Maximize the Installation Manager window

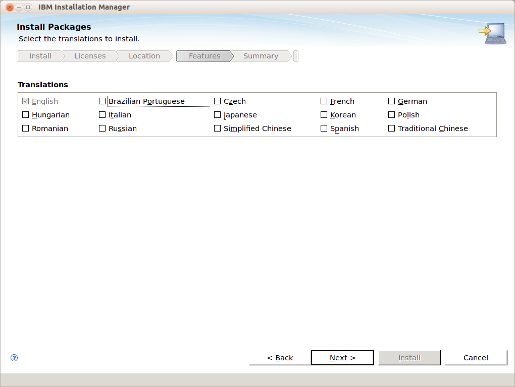(28, 7)
